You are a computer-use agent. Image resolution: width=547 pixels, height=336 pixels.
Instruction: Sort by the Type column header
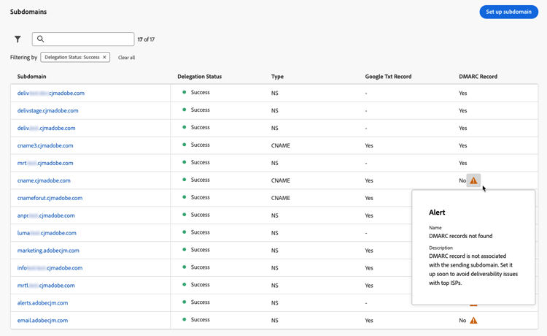277,76
